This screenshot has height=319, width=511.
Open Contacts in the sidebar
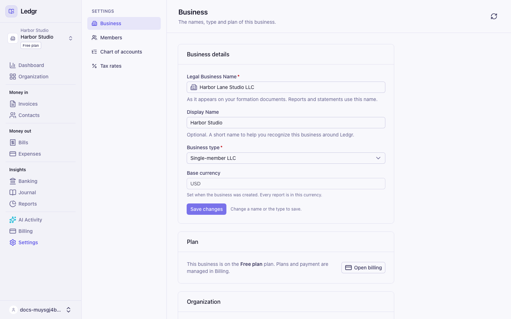(x=40, y=115)
